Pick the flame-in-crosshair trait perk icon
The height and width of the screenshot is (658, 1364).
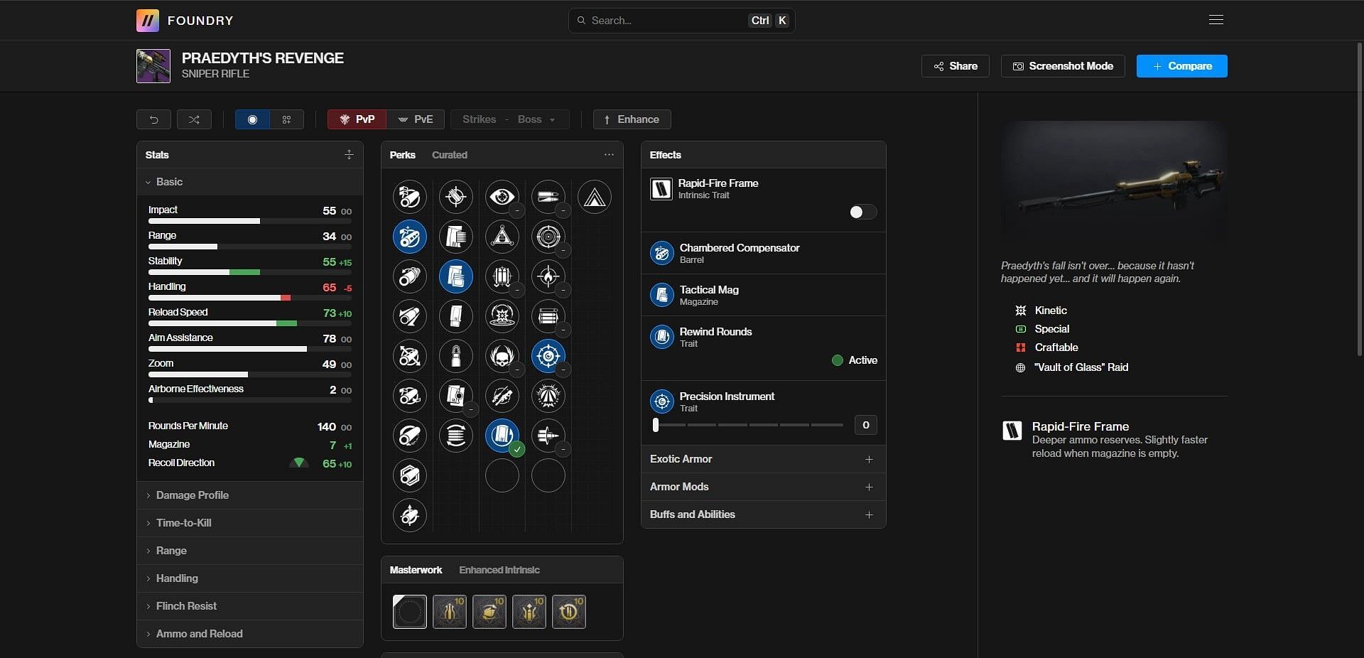coord(548,276)
